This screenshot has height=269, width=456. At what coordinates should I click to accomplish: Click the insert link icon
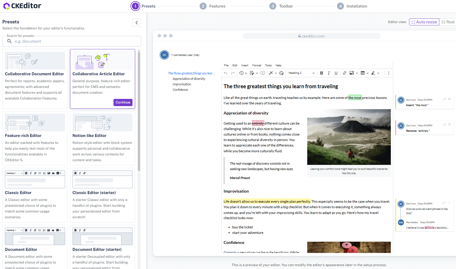345,73
